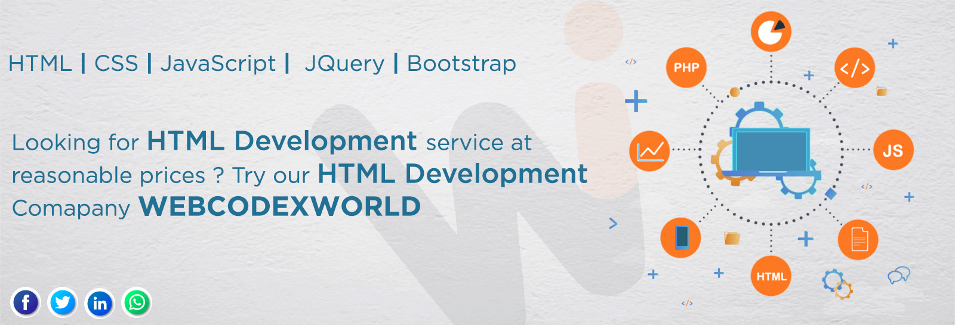Viewport: 955px width, 325px height.
Task: Click the orange PHP circle icon
Action: 686,67
